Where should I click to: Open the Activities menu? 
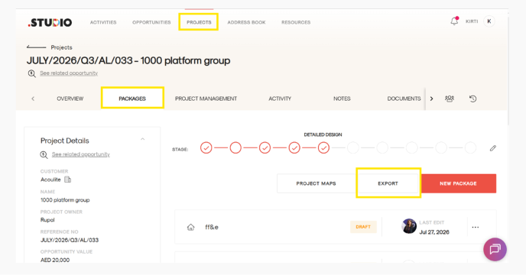point(103,22)
